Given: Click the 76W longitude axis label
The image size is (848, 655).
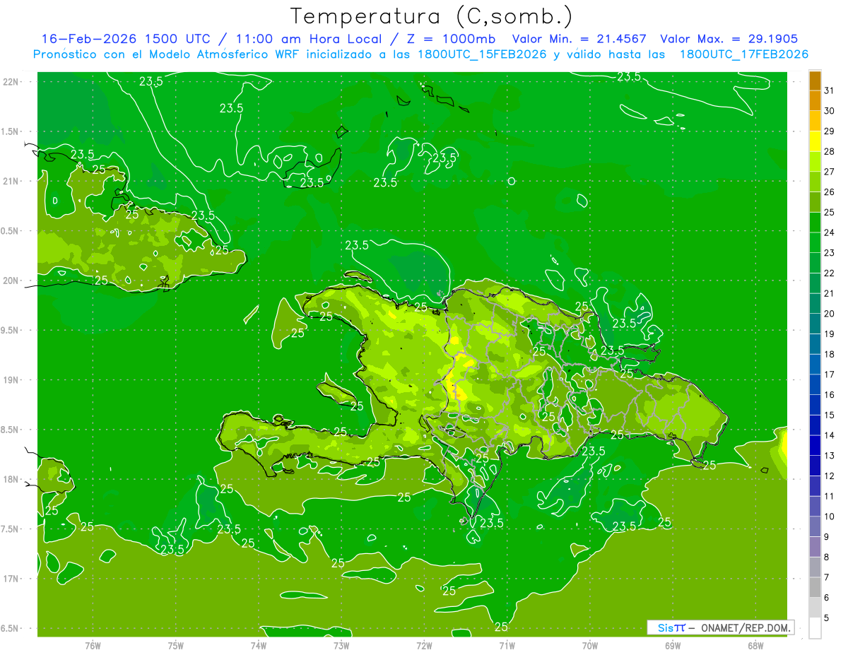Looking at the screenshot, I should coord(93,645).
